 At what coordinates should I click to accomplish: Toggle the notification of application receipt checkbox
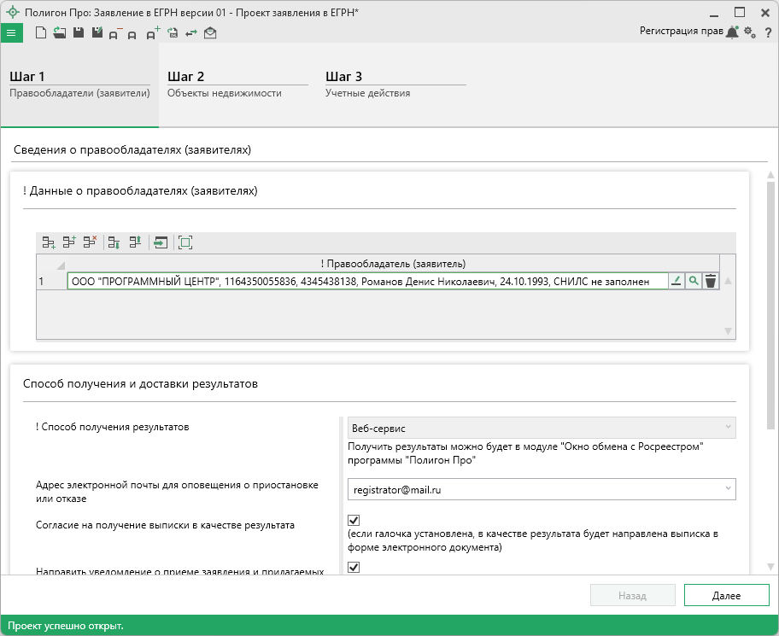[354, 567]
